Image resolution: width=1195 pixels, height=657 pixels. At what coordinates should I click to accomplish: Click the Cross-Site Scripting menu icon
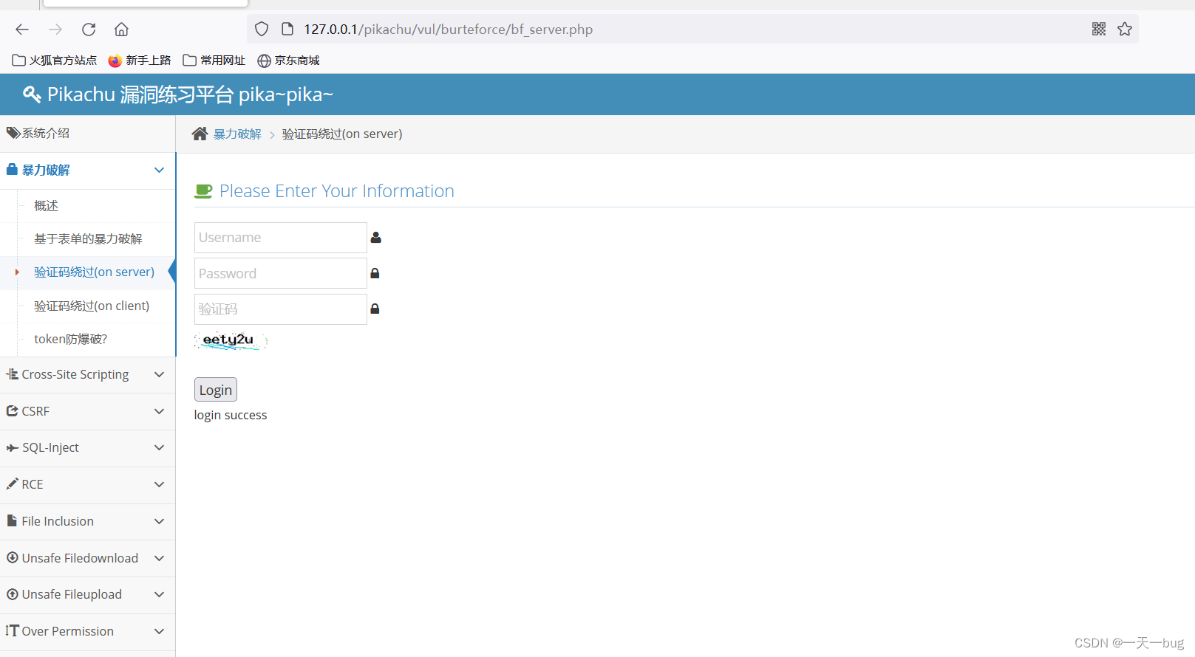pyautogui.click(x=12, y=374)
